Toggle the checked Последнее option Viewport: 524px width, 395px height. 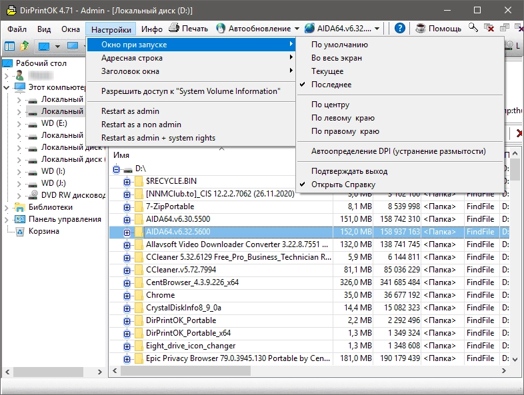[400, 85]
